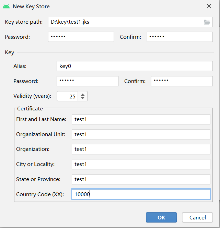Edit the First and Last Name field
Screen dimensions: 220x228
point(141,119)
